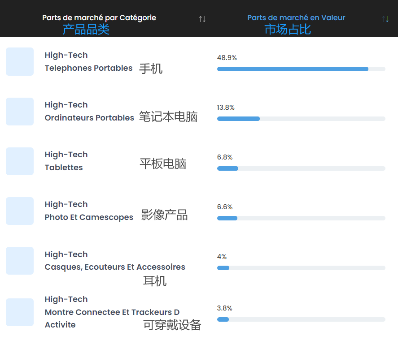Sort by Parts de marché par Catégorie arrows

coord(202,19)
